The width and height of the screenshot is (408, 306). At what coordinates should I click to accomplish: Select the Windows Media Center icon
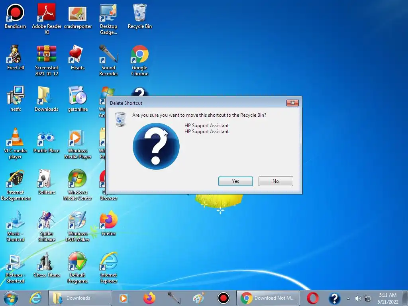pyautogui.click(x=78, y=185)
